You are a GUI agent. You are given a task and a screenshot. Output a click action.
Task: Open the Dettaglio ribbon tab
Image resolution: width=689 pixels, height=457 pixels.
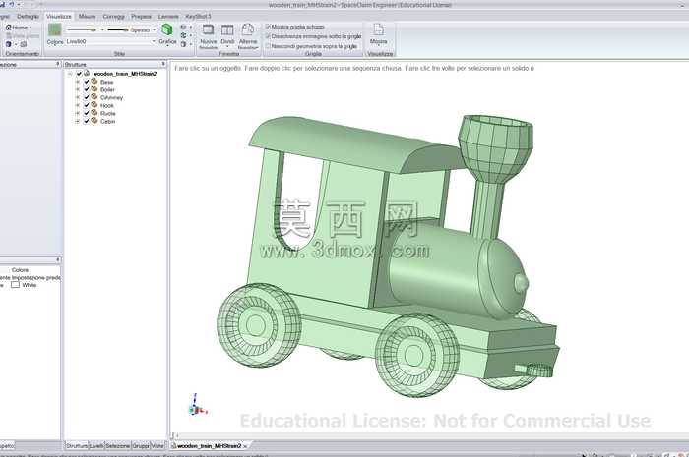28,17
